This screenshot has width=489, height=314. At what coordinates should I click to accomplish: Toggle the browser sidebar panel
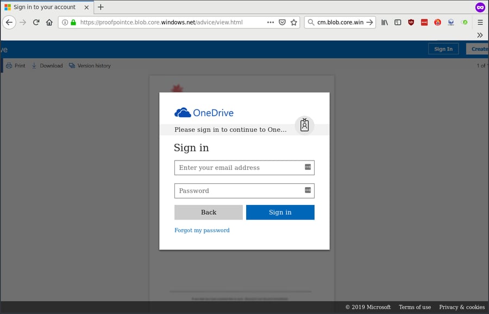pos(398,22)
